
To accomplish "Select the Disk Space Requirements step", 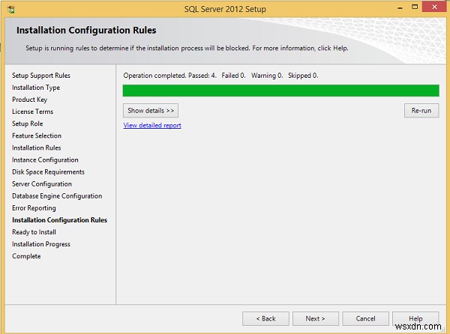I will [48, 172].
